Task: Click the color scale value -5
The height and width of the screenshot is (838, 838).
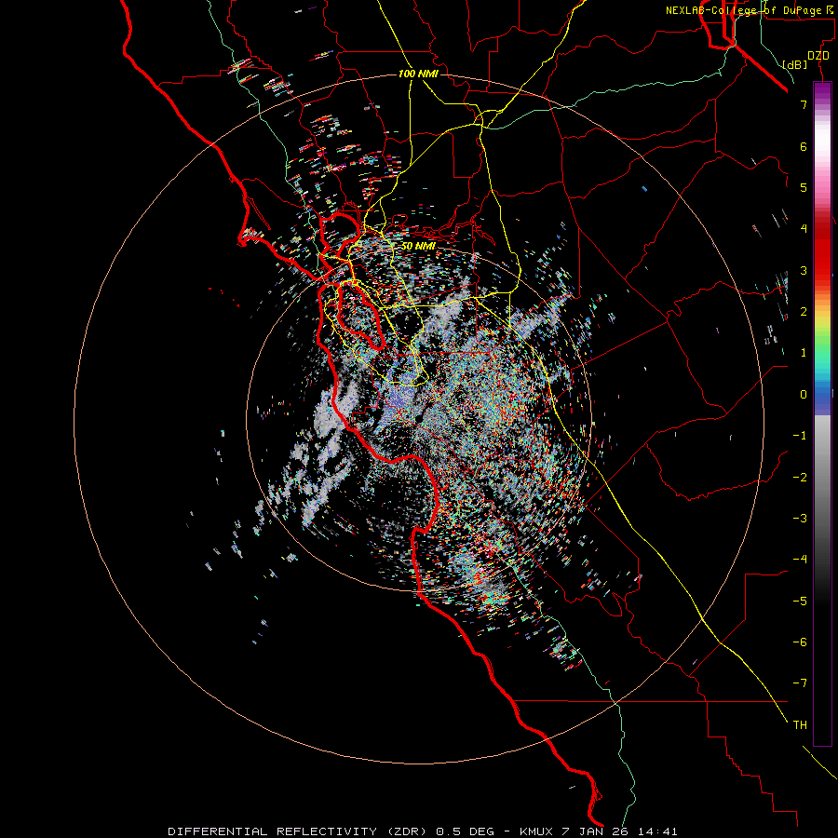Action: 800,601
